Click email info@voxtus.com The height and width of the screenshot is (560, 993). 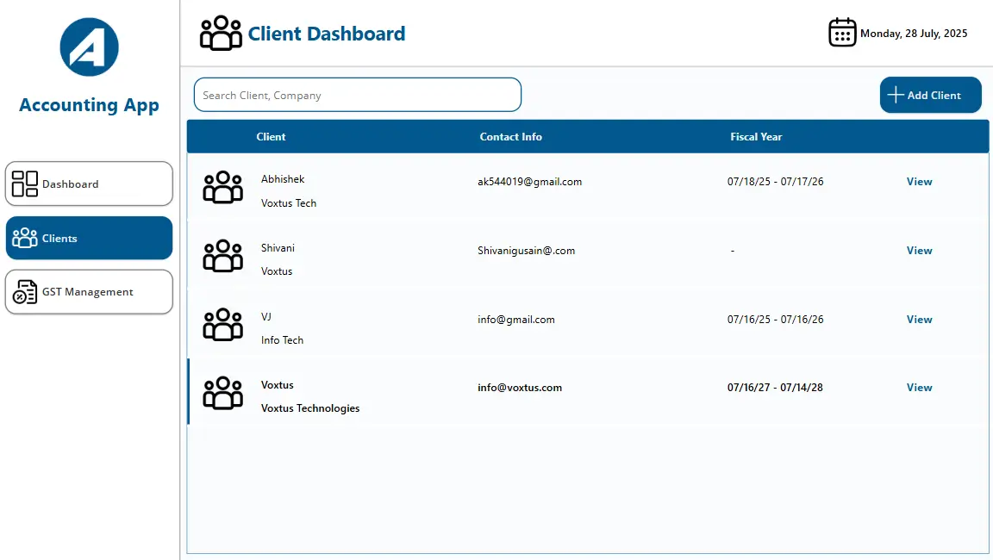pyautogui.click(x=519, y=388)
